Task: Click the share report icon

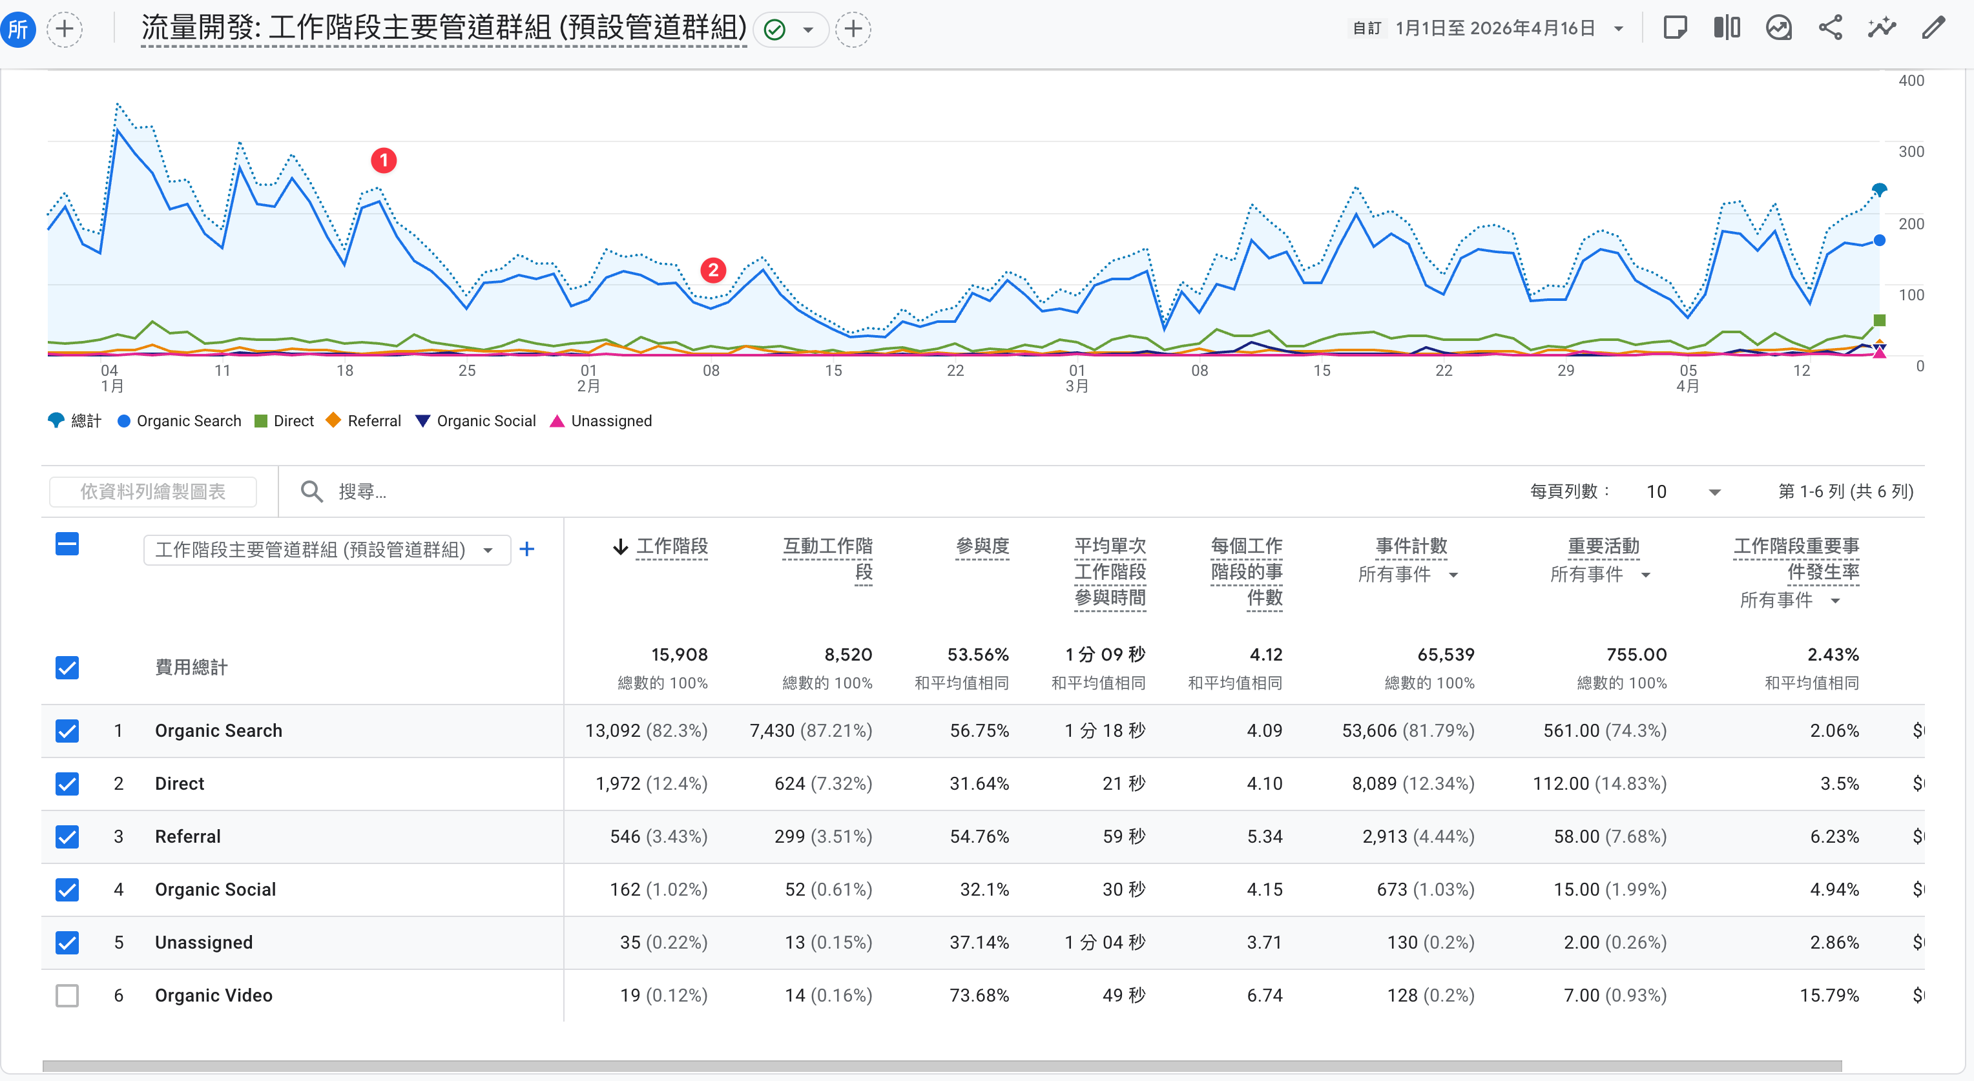Action: tap(1830, 28)
